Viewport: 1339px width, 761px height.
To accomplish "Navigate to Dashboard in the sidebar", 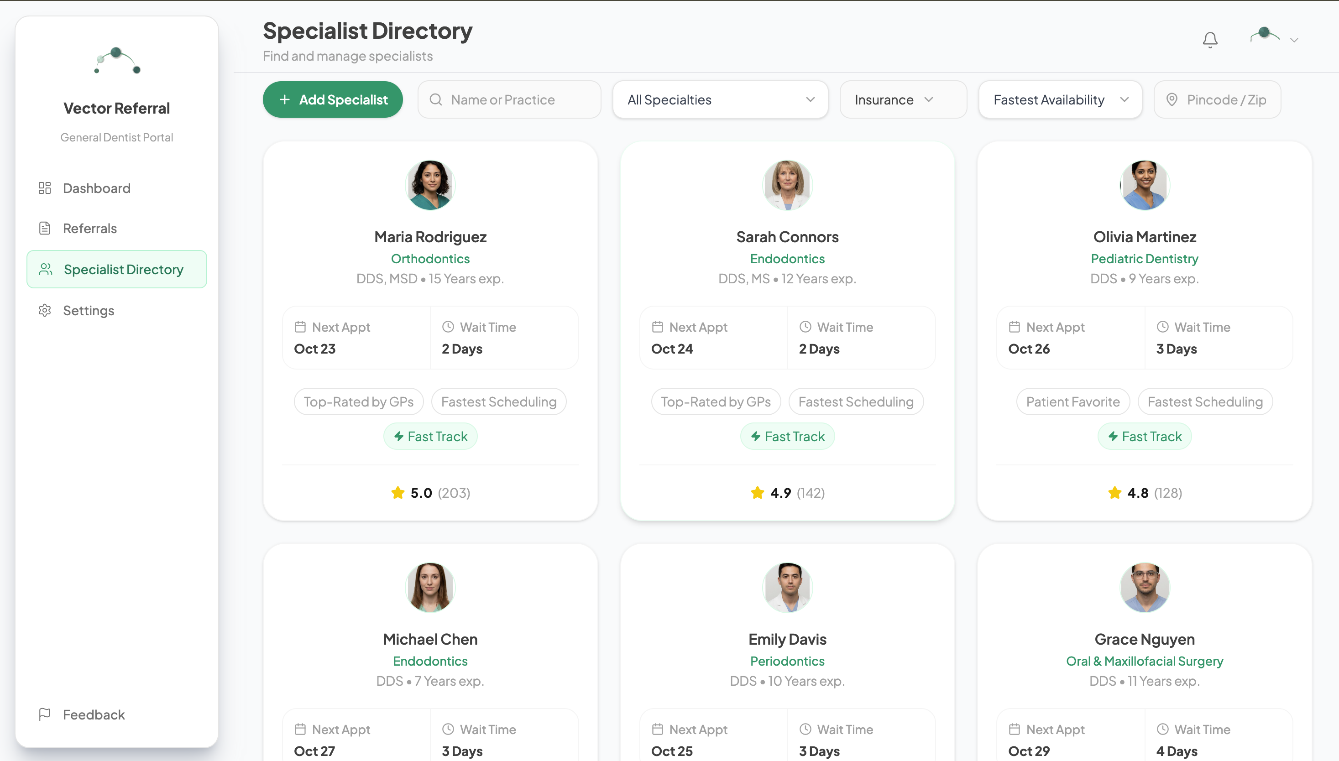I will (x=96, y=188).
